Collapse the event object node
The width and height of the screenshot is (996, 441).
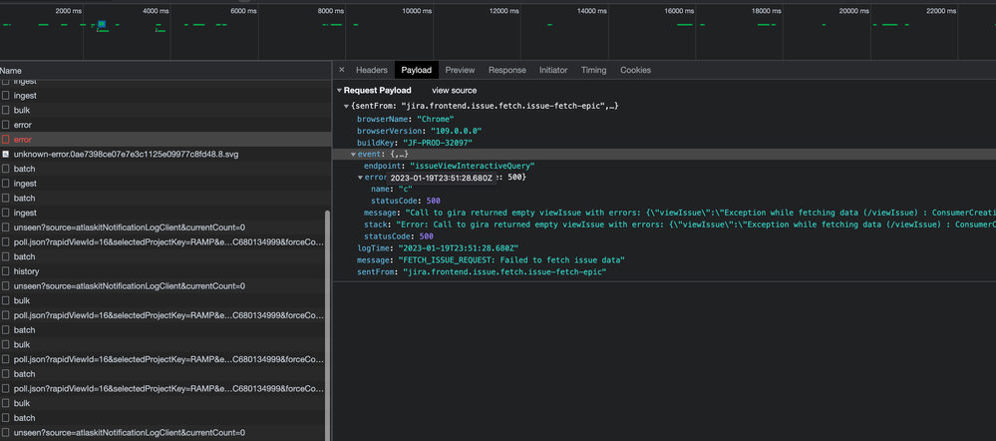353,155
